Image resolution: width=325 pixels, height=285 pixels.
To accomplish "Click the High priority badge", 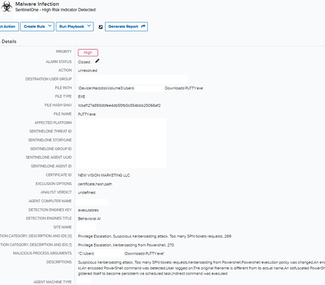I will 88,53.
